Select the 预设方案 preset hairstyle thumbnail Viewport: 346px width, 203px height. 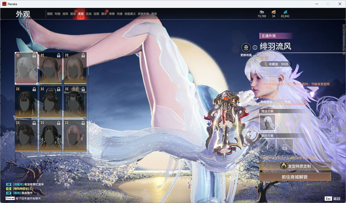267,122
